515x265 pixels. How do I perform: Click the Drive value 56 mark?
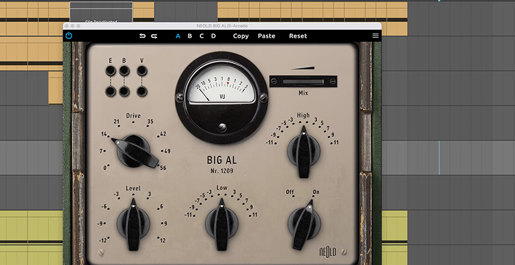pos(163,168)
